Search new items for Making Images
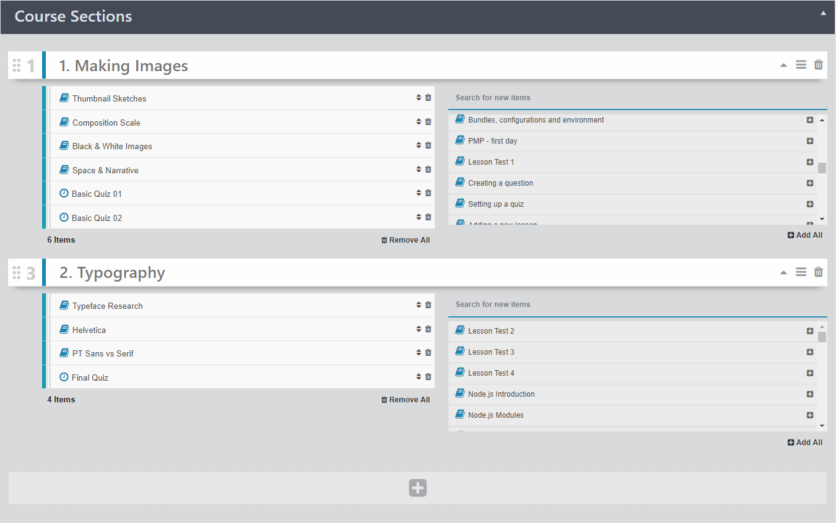 637,98
